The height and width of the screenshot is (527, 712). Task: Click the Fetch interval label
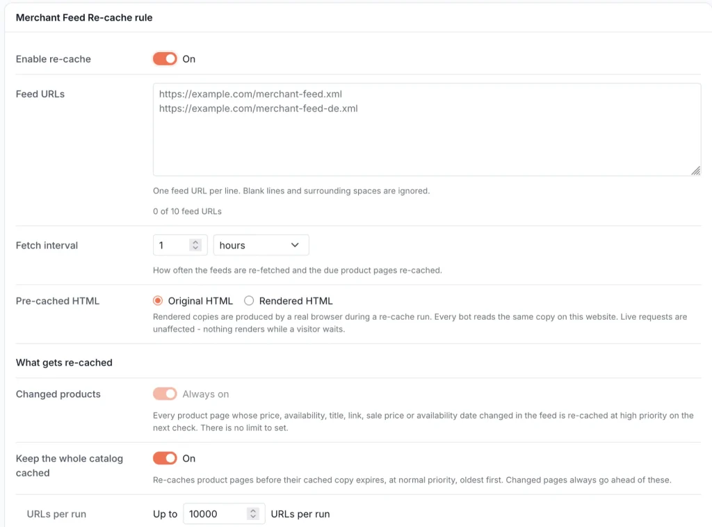click(47, 245)
